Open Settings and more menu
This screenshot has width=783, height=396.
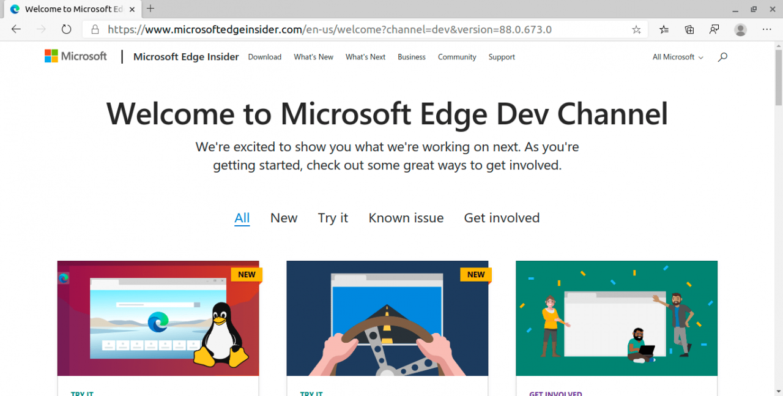pyautogui.click(x=766, y=29)
